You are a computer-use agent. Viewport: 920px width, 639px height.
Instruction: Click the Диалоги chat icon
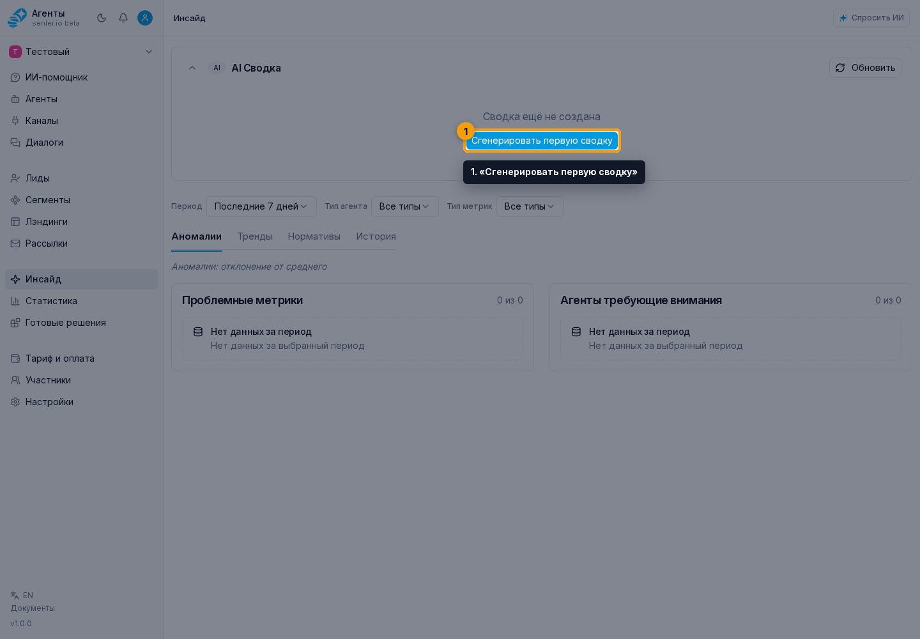click(x=15, y=142)
